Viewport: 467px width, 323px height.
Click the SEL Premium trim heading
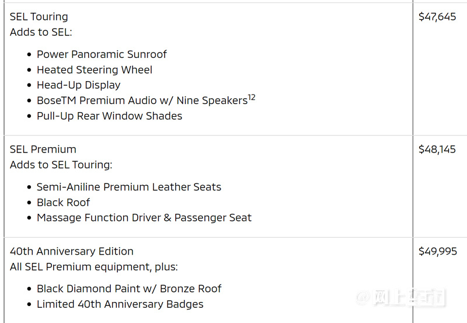(x=43, y=150)
